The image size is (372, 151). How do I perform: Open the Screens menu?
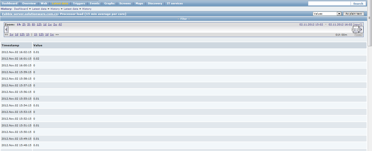[x=125, y=4]
